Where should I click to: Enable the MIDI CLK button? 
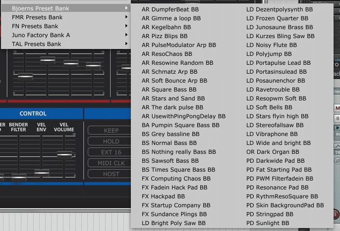(110, 163)
